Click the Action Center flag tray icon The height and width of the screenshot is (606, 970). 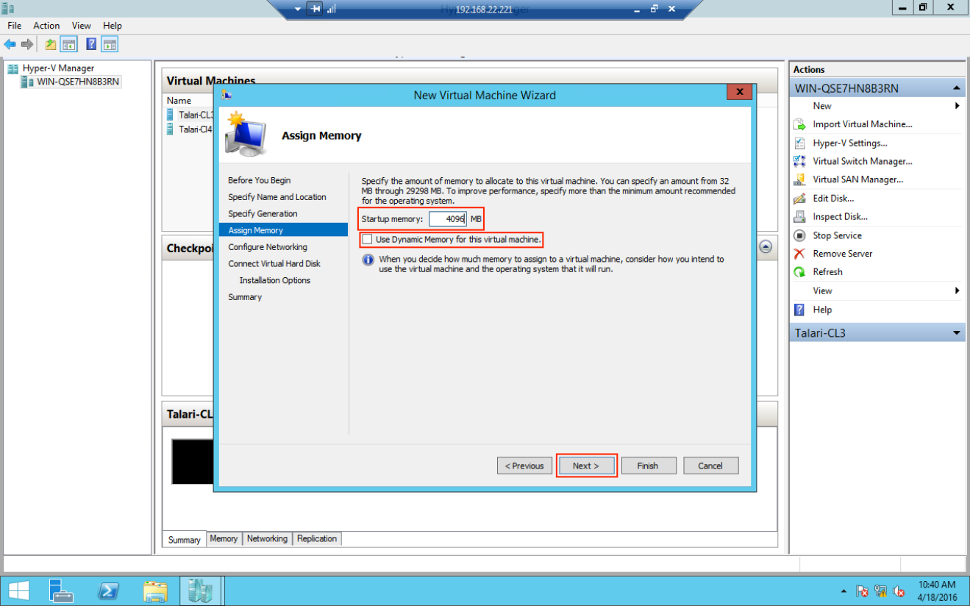pos(863,591)
